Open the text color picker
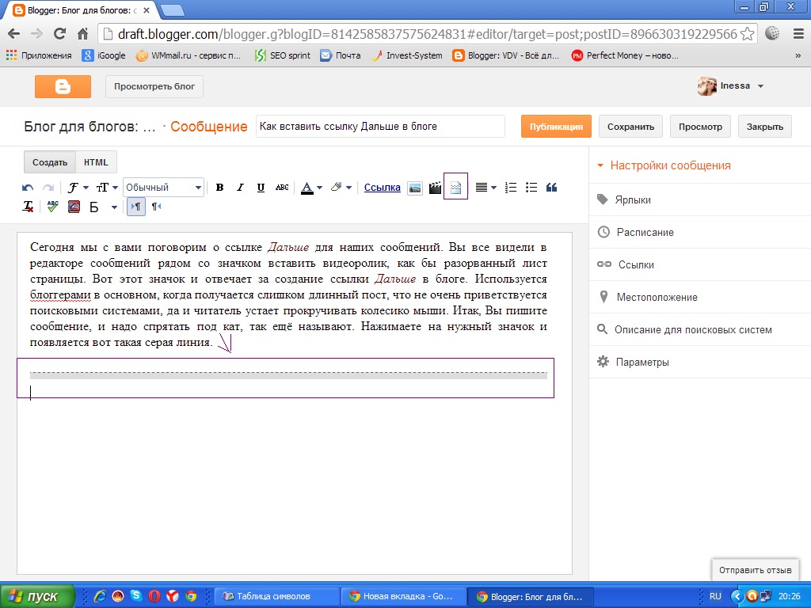 (312, 187)
